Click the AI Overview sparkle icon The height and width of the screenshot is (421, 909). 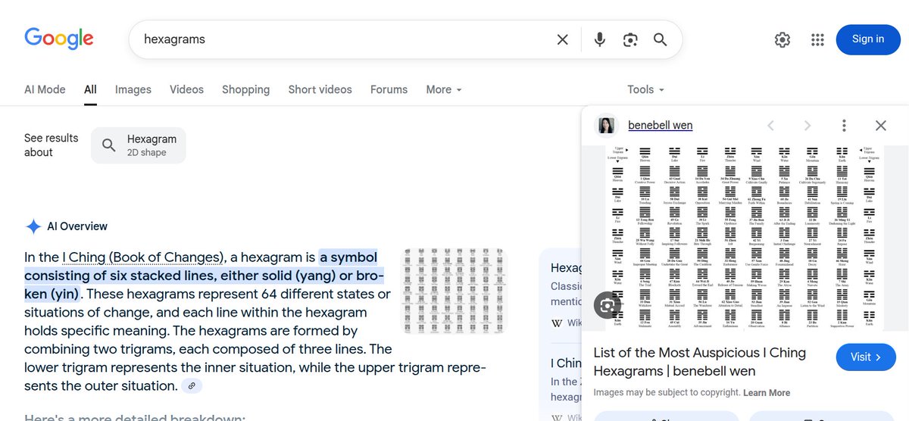click(x=33, y=226)
